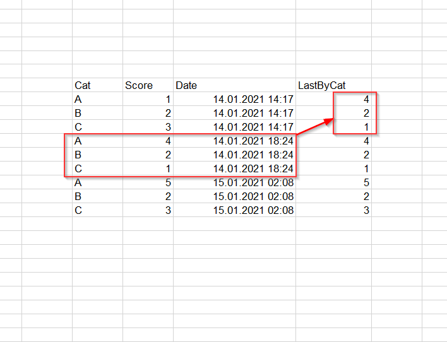Screen dimensions: 447x342
Task: Click date 14.01.2021 14:17 in row A
Action: [234, 99]
